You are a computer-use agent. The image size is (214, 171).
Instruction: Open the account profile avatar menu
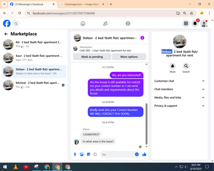click(204, 24)
